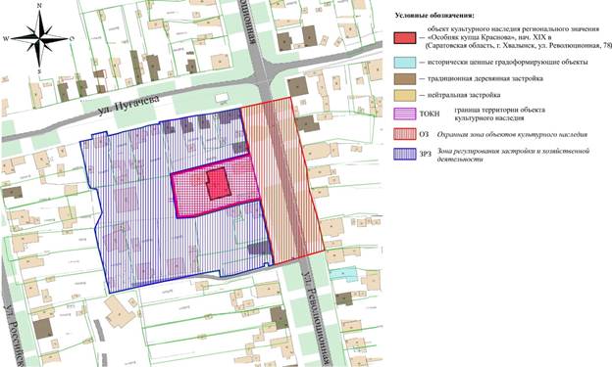The width and height of the screenshot is (612, 367).
Task: Click 'нейтральная застройка' legend text
Action: tap(464, 95)
